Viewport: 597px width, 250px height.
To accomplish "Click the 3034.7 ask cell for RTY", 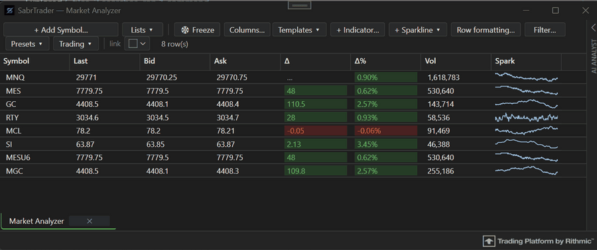I will point(245,118).
